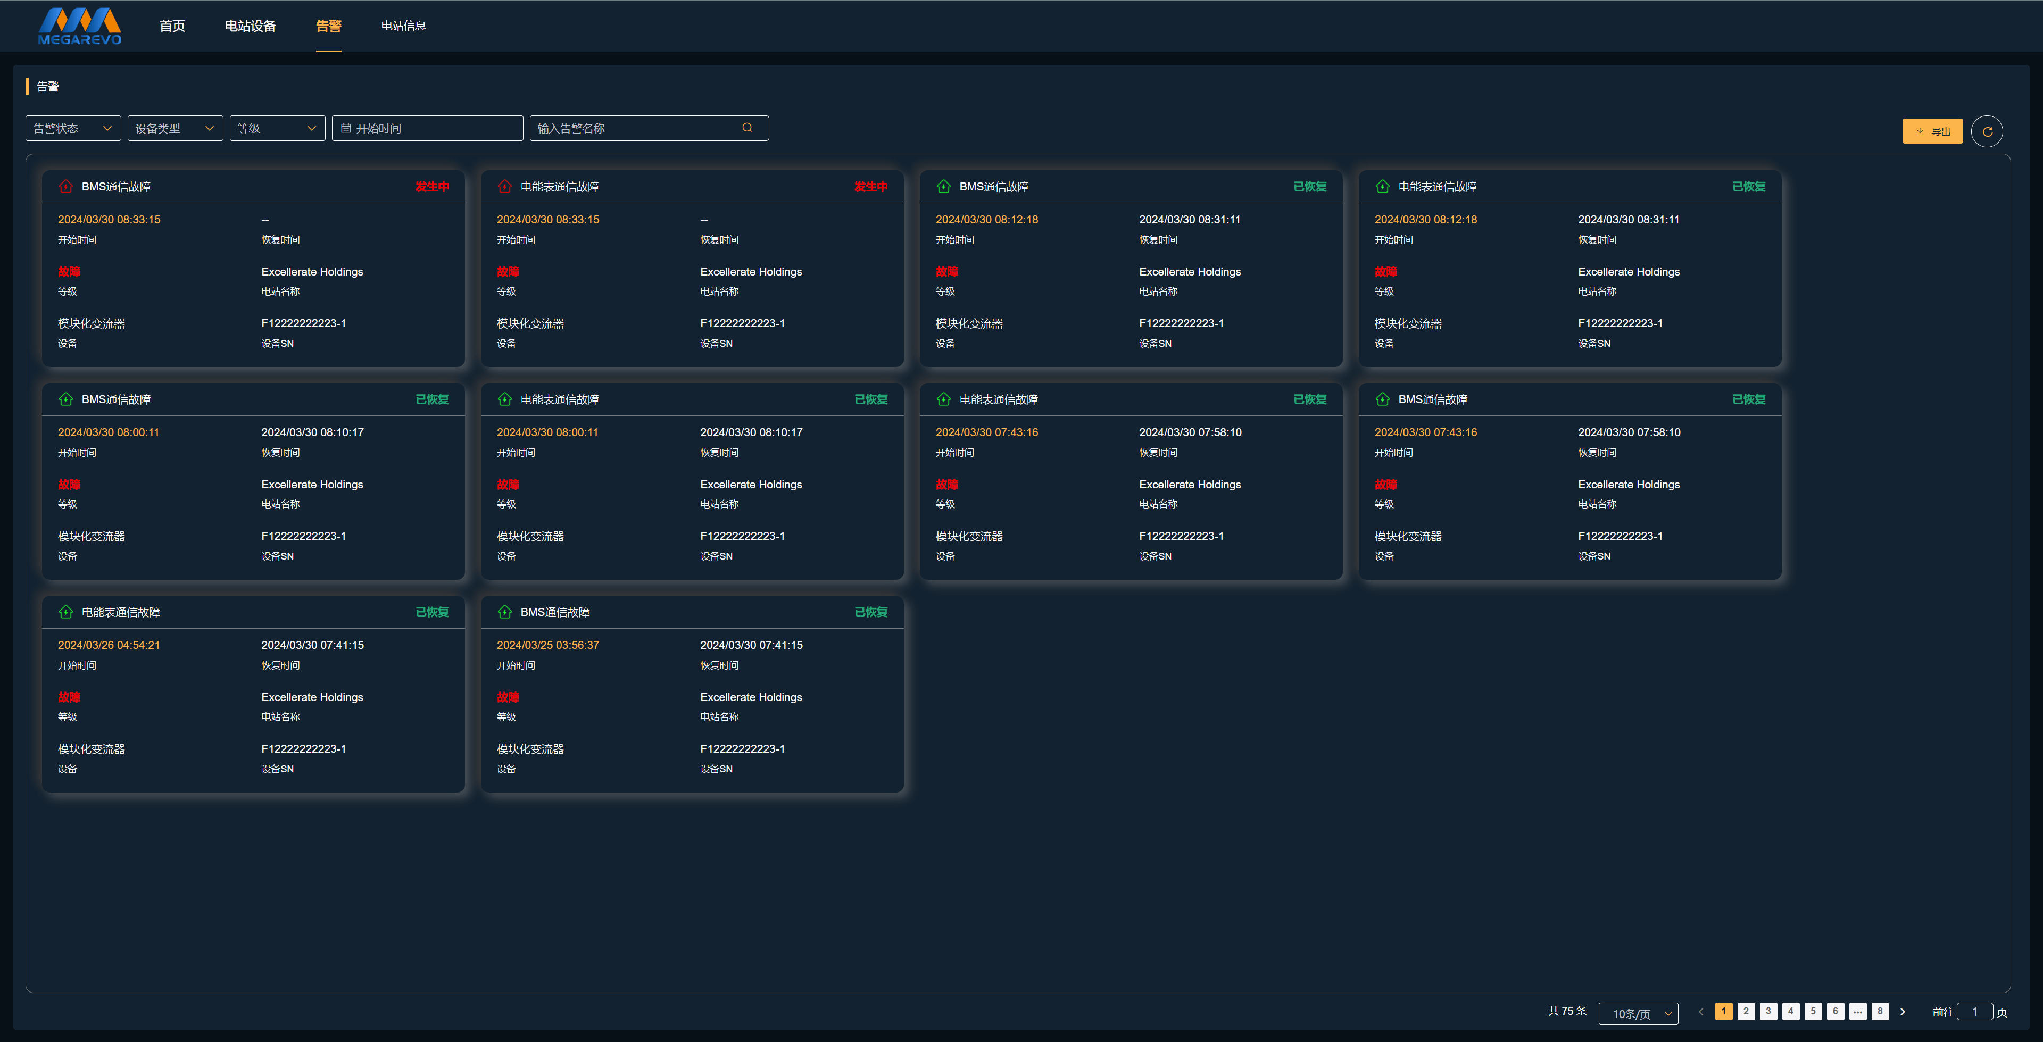The image size is (2043, 1042).
Task: Expand the 设备类型 dropdown
Action: 175,129
